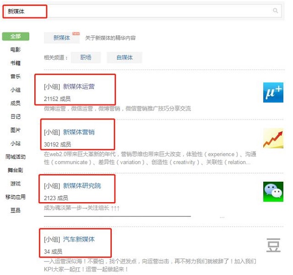Open the 新媒体运营 group link
293x275 pixels.
(x=79, y=86)
